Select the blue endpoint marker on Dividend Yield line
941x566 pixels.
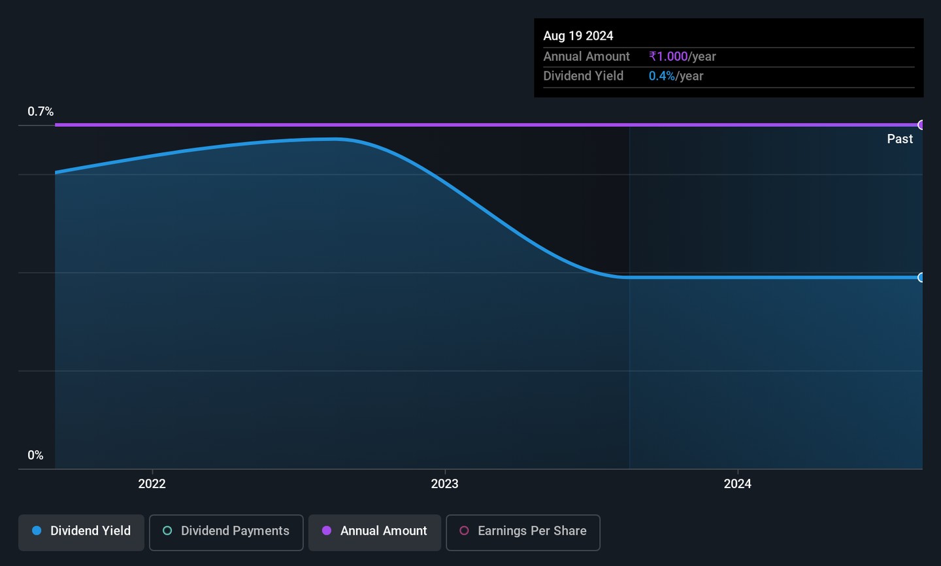tap(921, 278)
